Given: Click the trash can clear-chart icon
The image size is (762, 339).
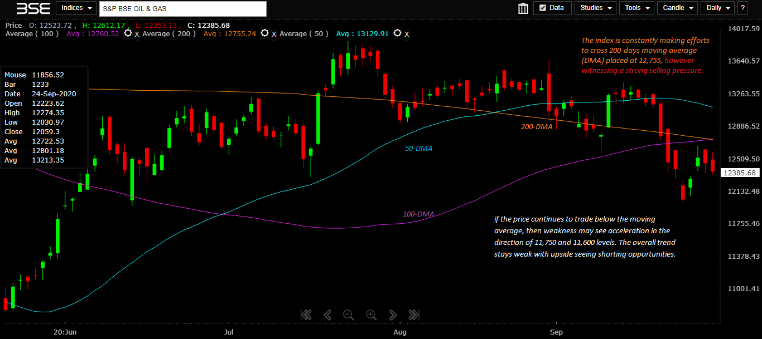Looking at the screenshot, I should (x=523, y=8).
